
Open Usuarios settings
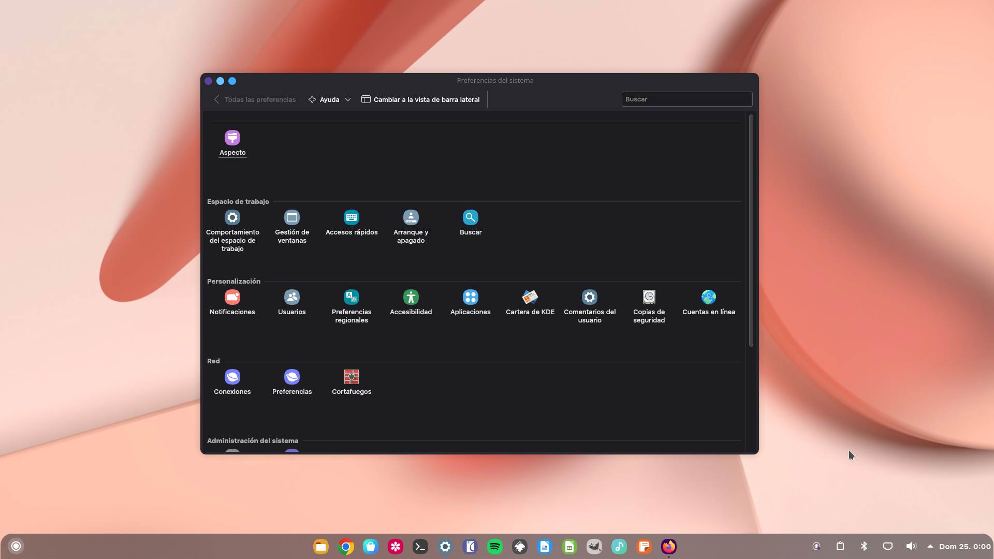coord(292,303)
